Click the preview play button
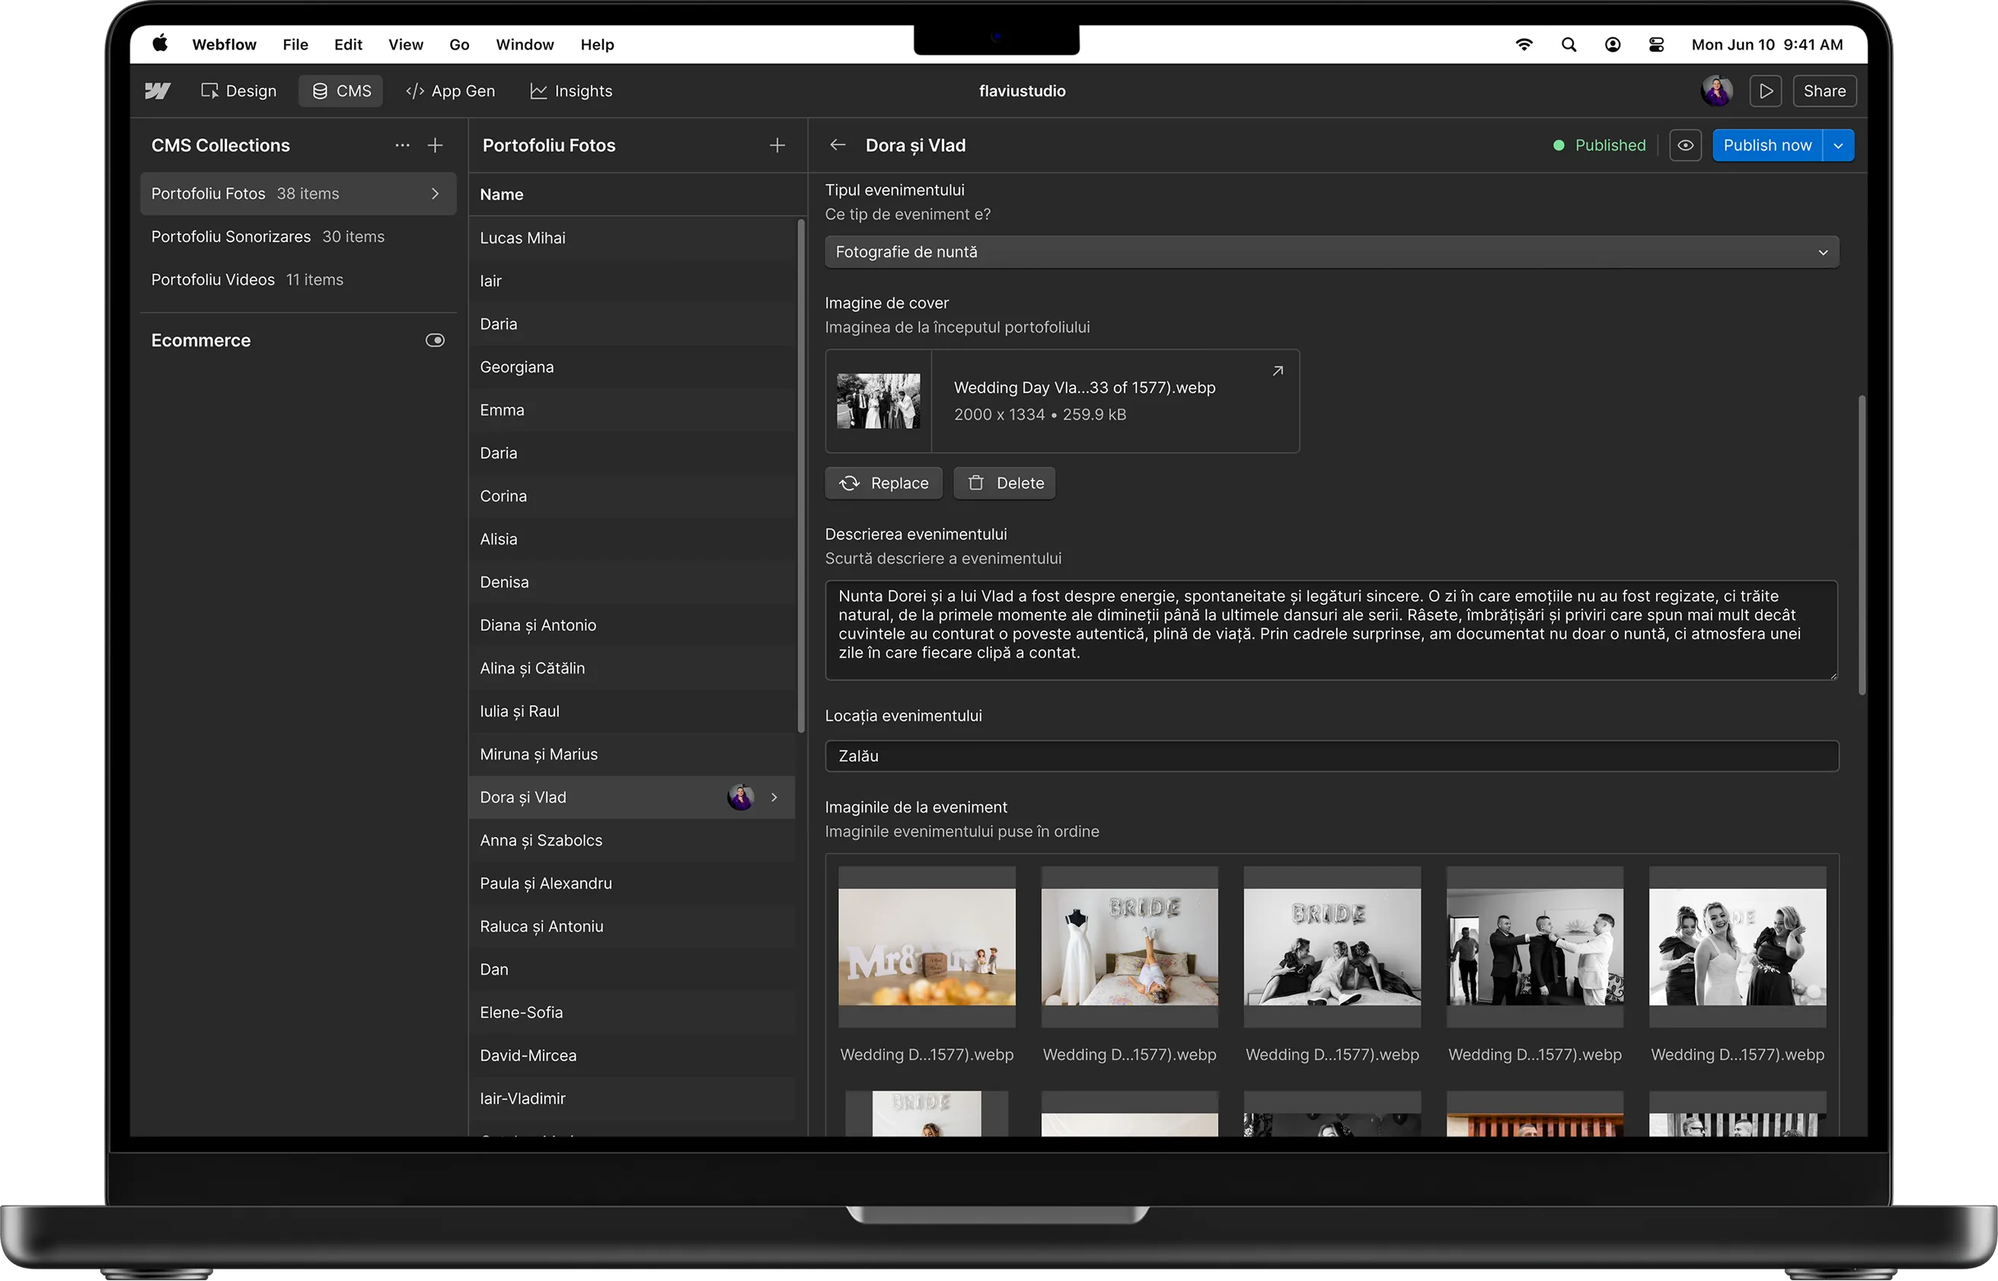The width and height of the screenshot is (1998, 1281). click(x=1765, y=91)
